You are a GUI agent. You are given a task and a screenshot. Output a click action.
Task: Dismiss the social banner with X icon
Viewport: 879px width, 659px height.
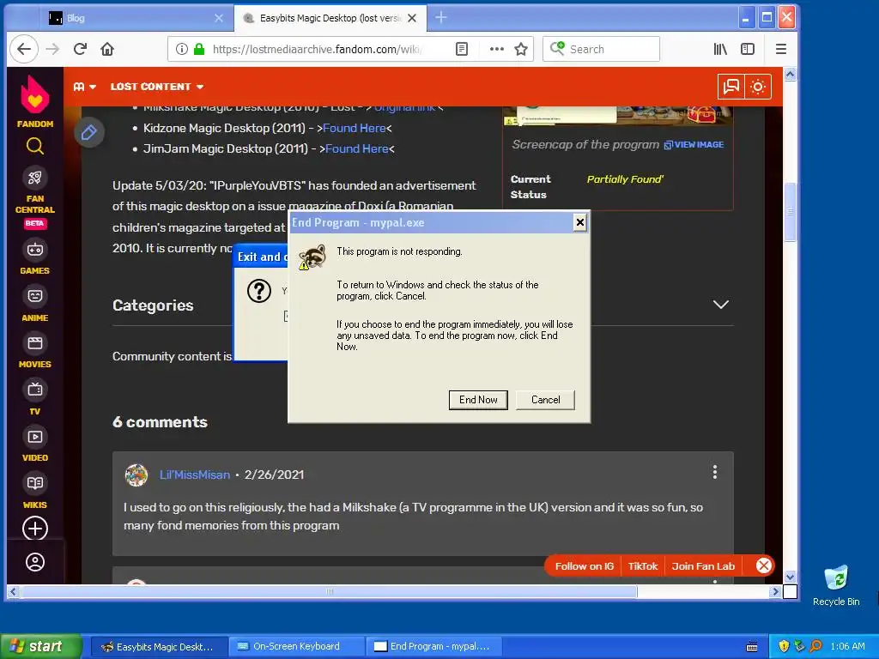tap(763, 565)
